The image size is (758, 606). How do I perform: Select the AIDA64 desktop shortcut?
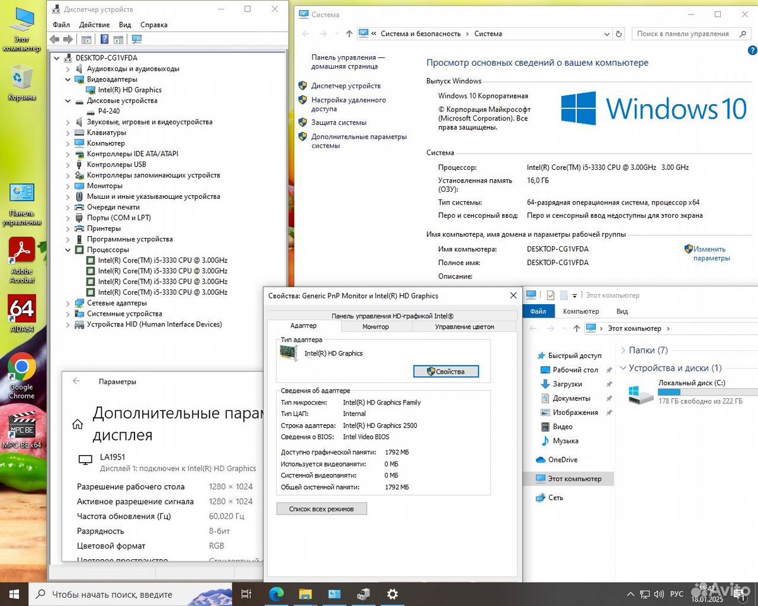(x=21, y=314)
